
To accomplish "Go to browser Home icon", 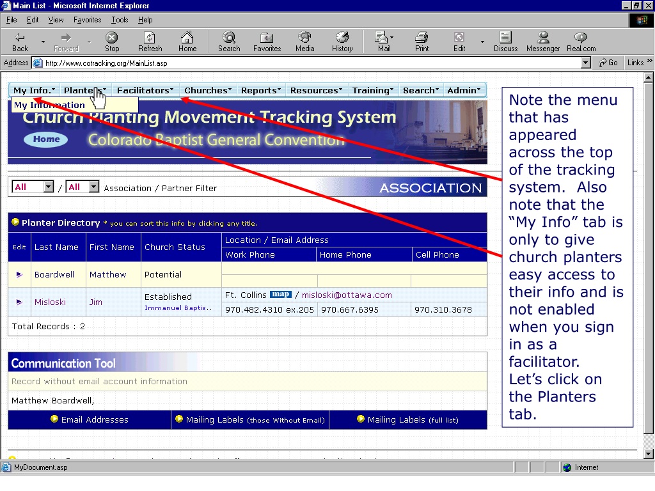I will (187, 42).
